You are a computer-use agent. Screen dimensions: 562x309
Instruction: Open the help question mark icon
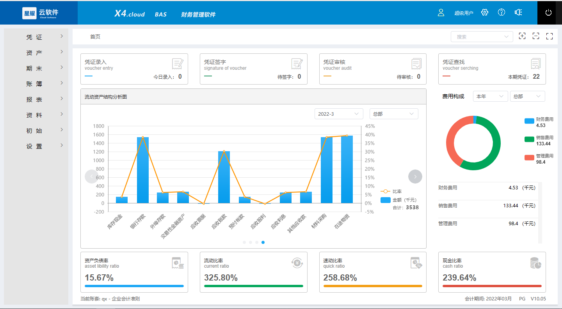click(502, 12)
